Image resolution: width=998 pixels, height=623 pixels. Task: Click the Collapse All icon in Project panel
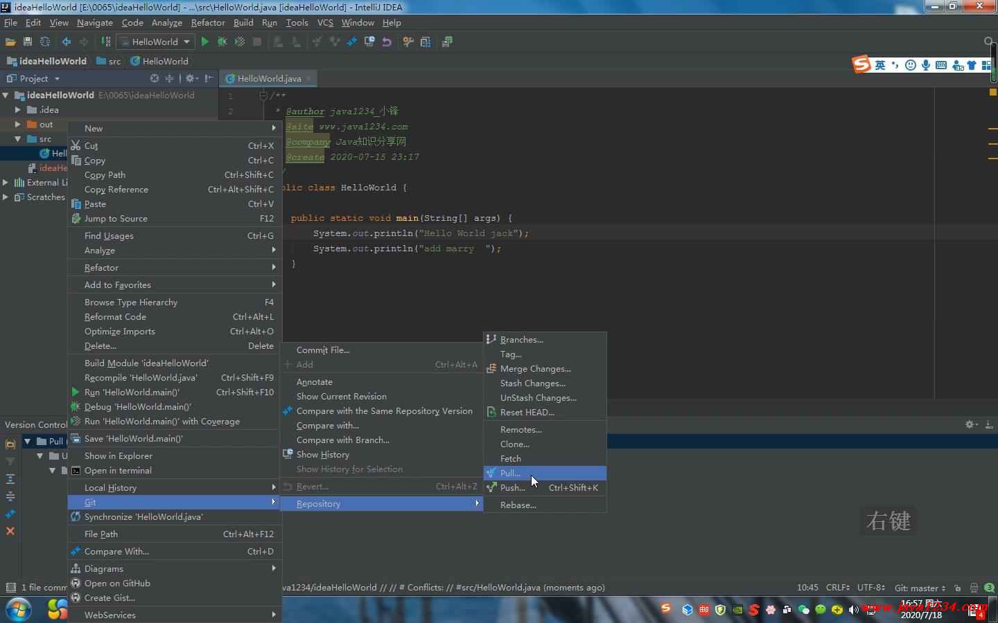click(169, 78)
